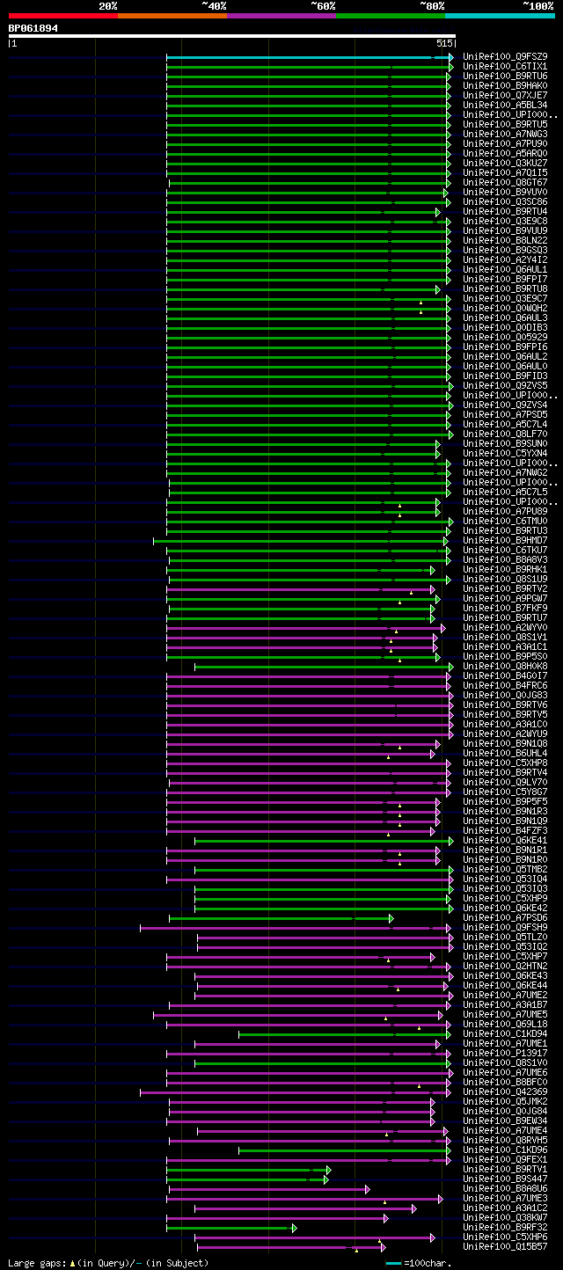This screenshot has height=1270, width=563.
Task: Select label UniRef100_Q5TMB2
Action: pos(505,870)
